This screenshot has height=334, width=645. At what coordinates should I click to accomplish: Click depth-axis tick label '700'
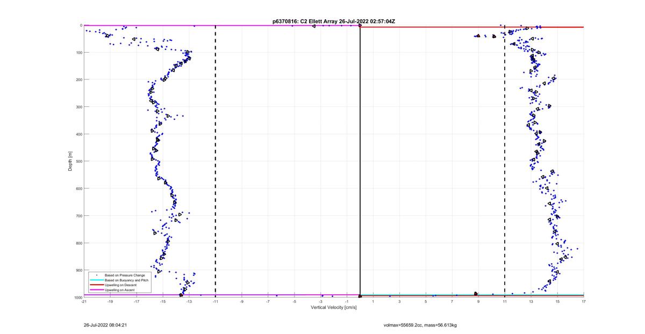coord(78,216)
